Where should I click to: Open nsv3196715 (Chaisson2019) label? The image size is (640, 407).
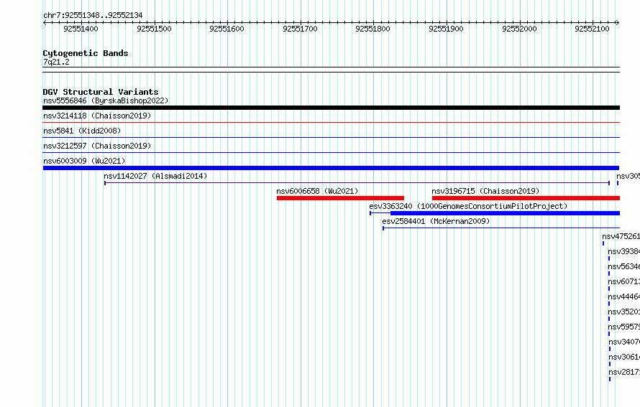pos(485,191)
